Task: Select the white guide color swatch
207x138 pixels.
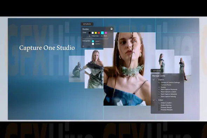Action: tap(93, 33)
